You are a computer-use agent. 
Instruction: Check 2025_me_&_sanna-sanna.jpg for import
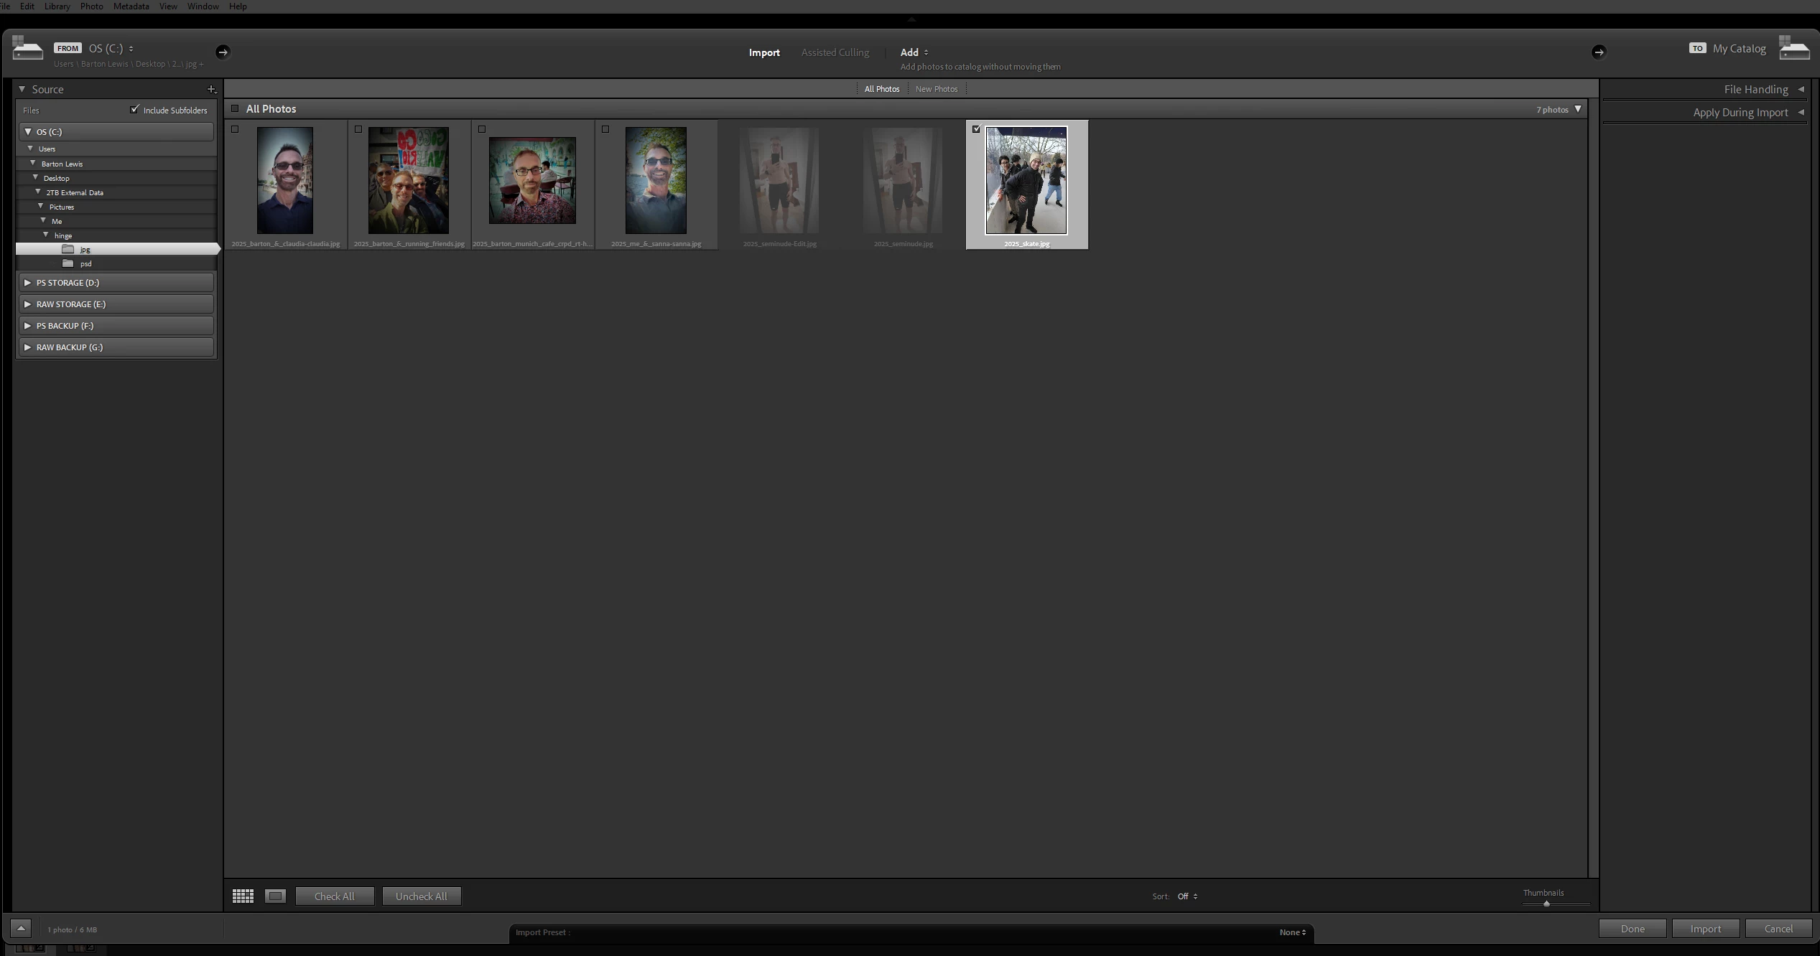pos(605,129)
